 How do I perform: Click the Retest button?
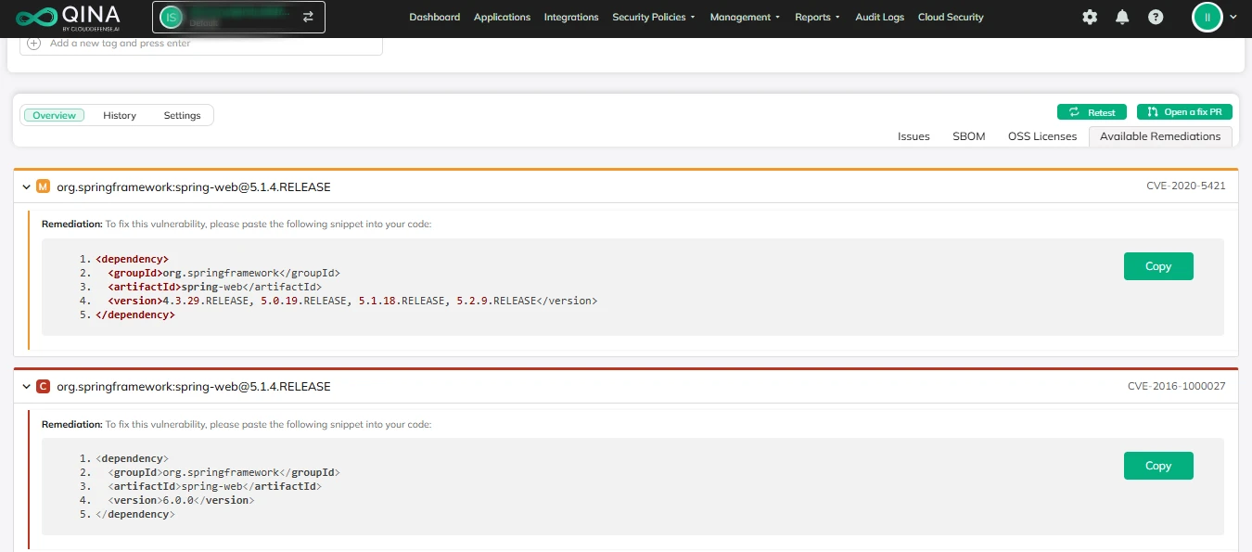(x=1092, y=112)
